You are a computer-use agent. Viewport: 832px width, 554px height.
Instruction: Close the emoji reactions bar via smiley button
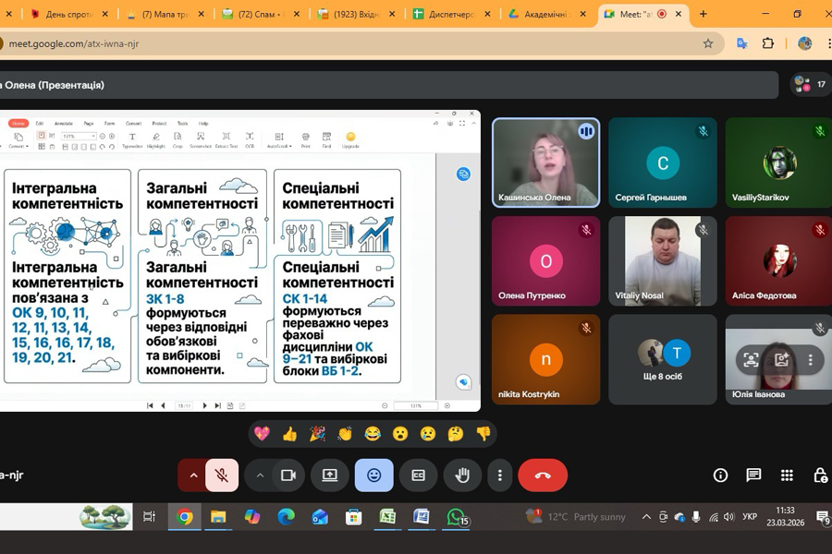coord(373,476)
